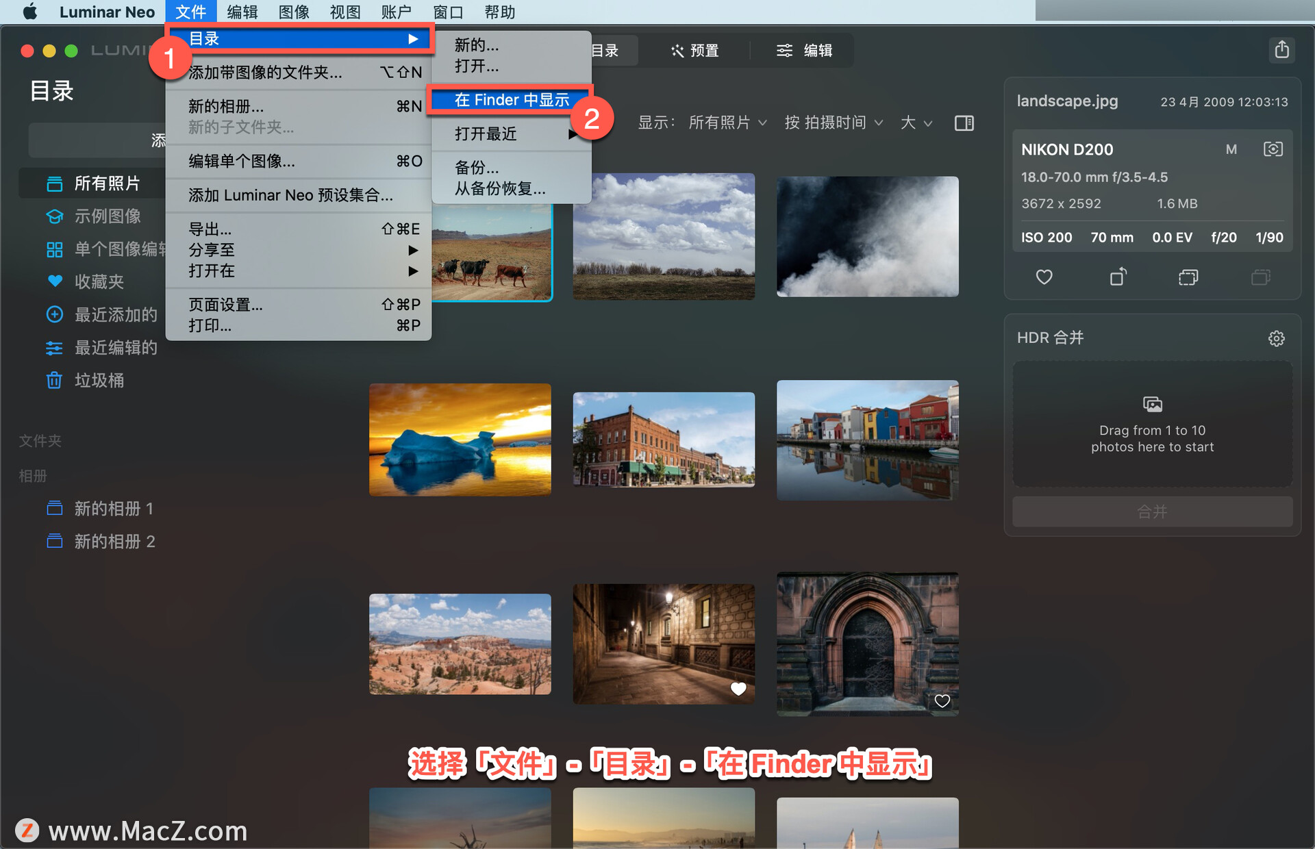Toggle favorite heart on night alley photo

click(738, 689)
